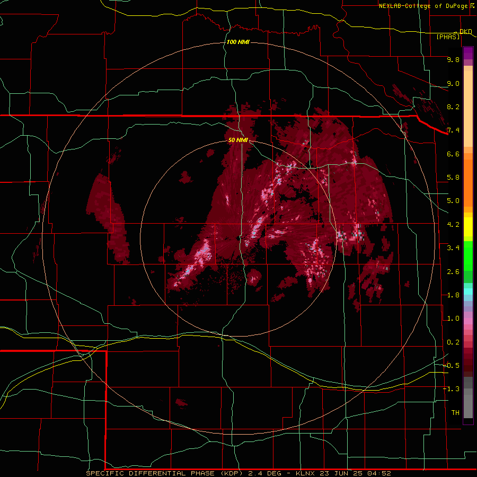Click the bright green segment of the color bar

[x=468, y=256]
